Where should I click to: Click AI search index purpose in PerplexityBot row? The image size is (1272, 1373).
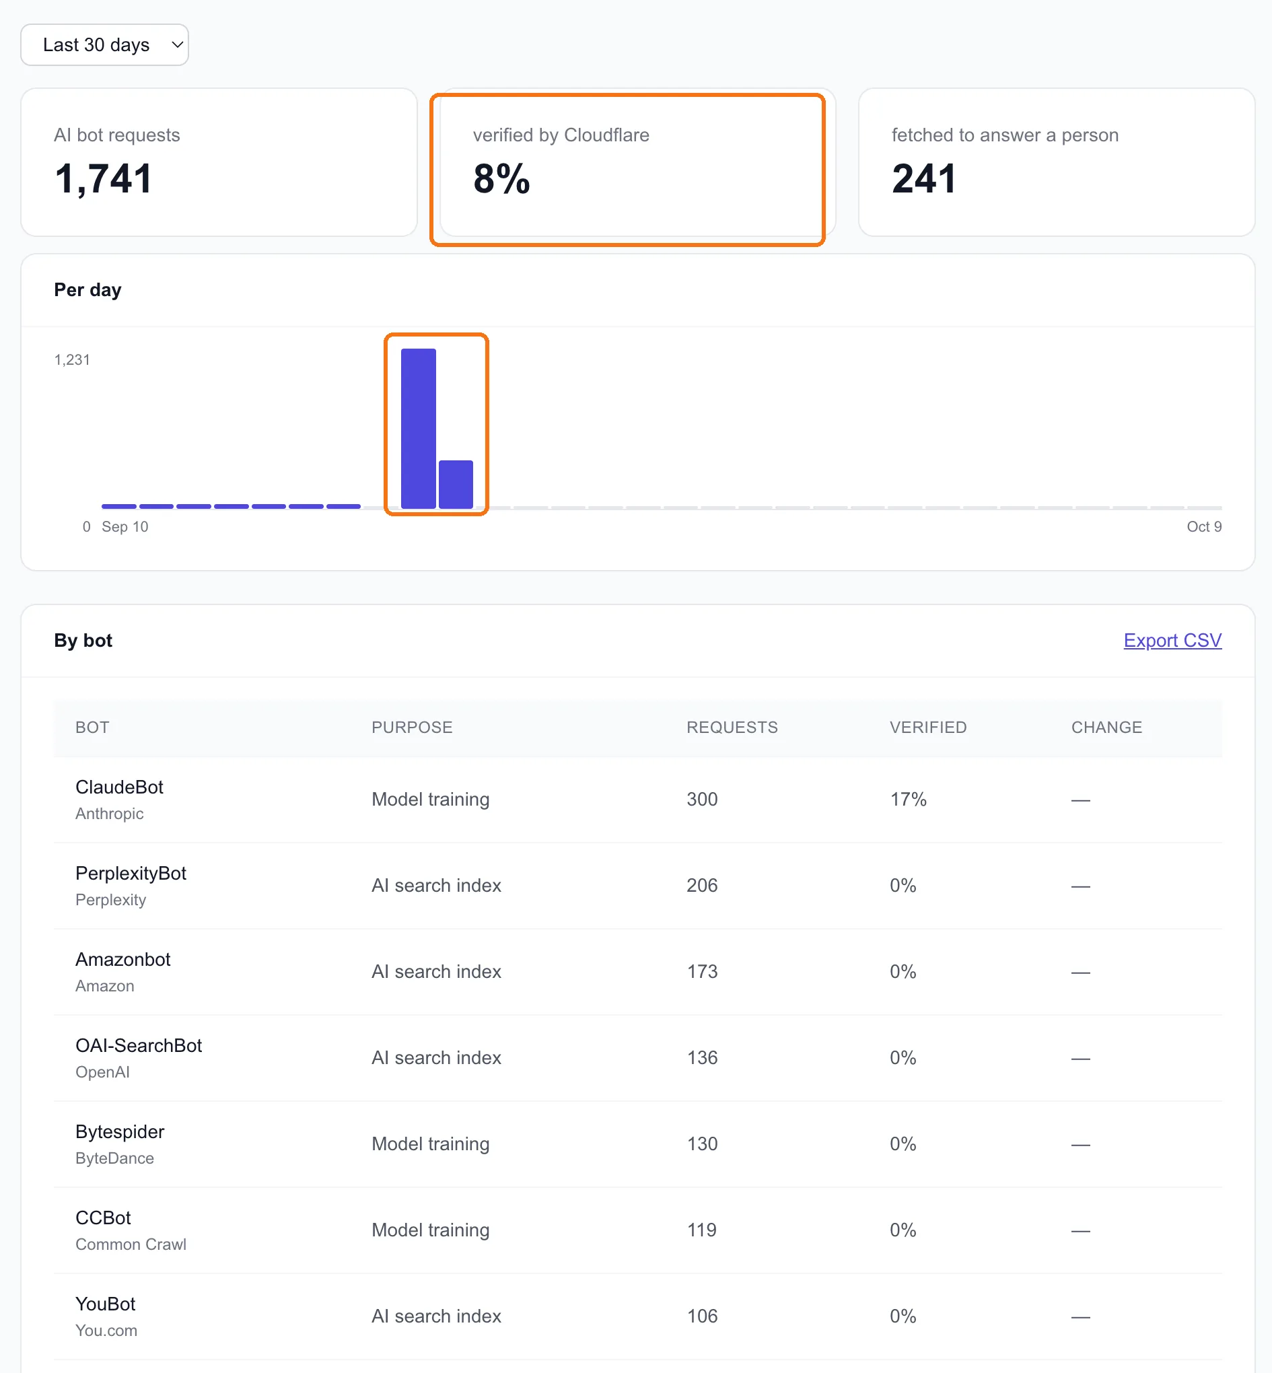(x=436, y=885)
